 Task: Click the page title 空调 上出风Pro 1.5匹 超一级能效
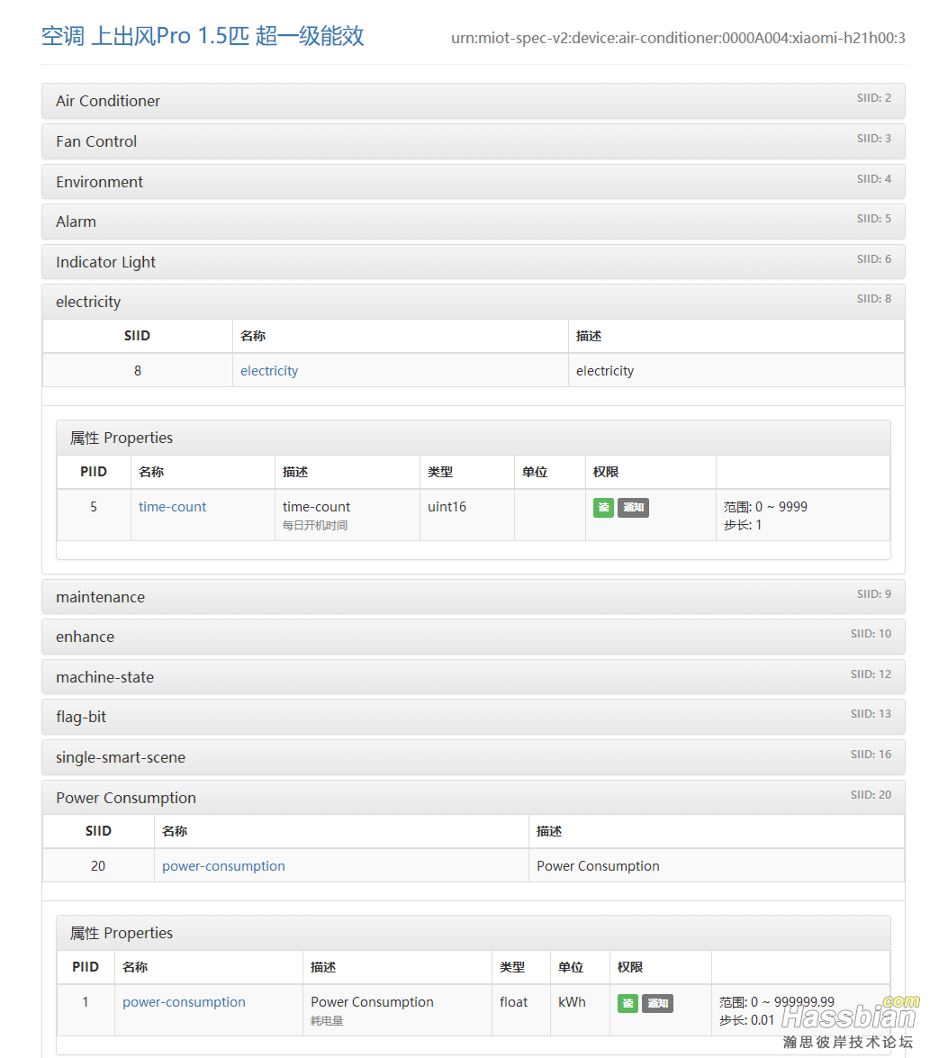(x=203, y=36)
